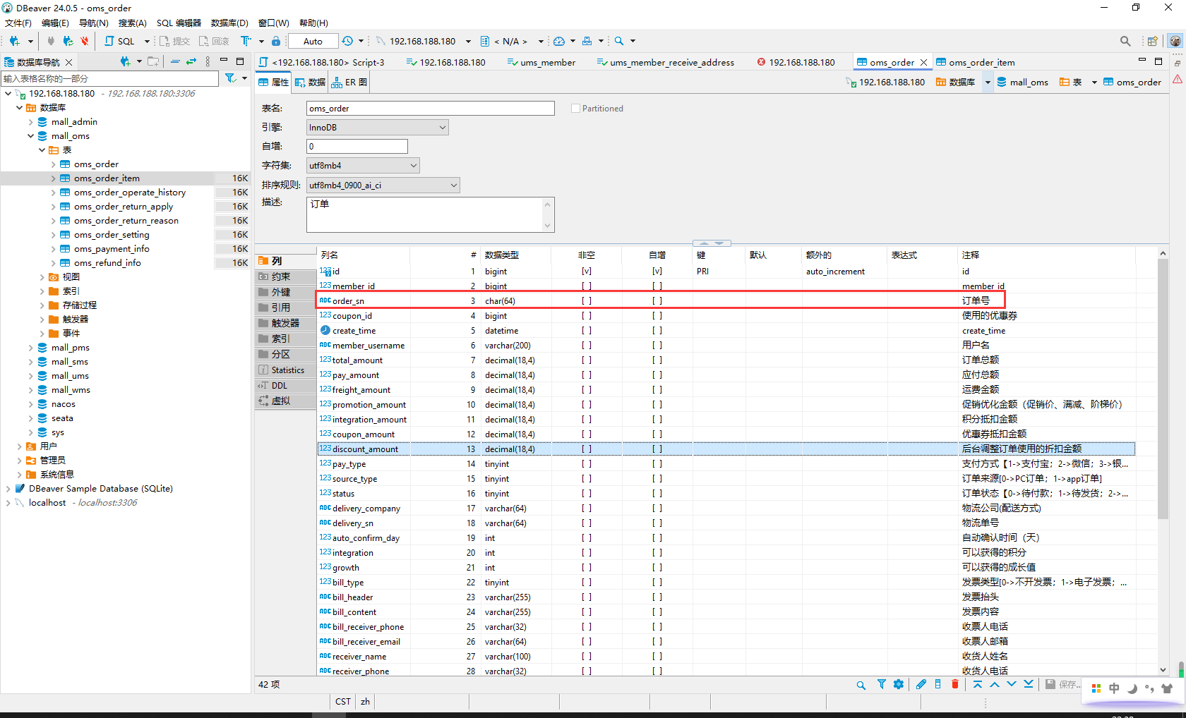The height and width of the screenshot is (718, 1186).
Task: Open the 外键 section
Action: [x=285, y=292]
